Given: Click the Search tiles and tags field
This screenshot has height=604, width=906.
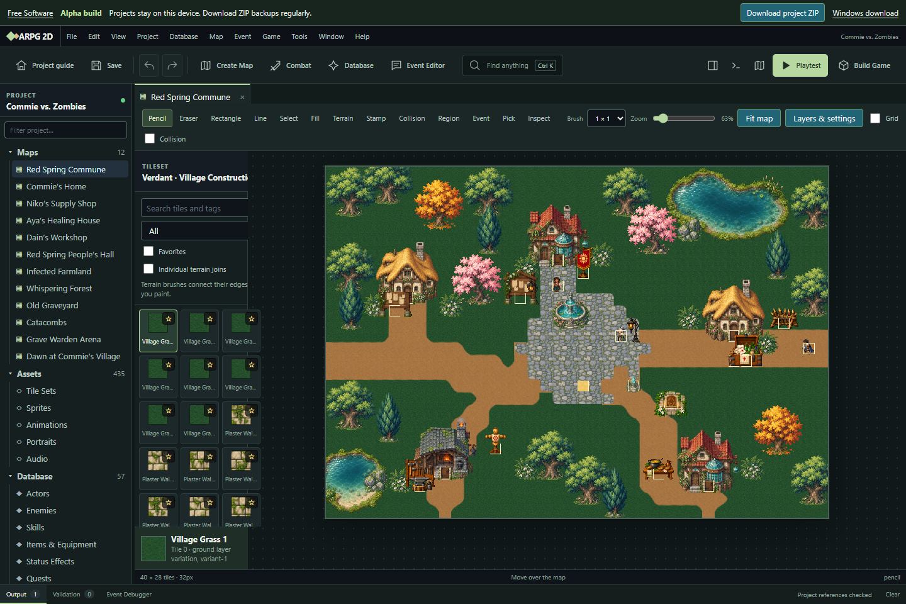Looking at the screenshot, I should [x=194, y=208].
